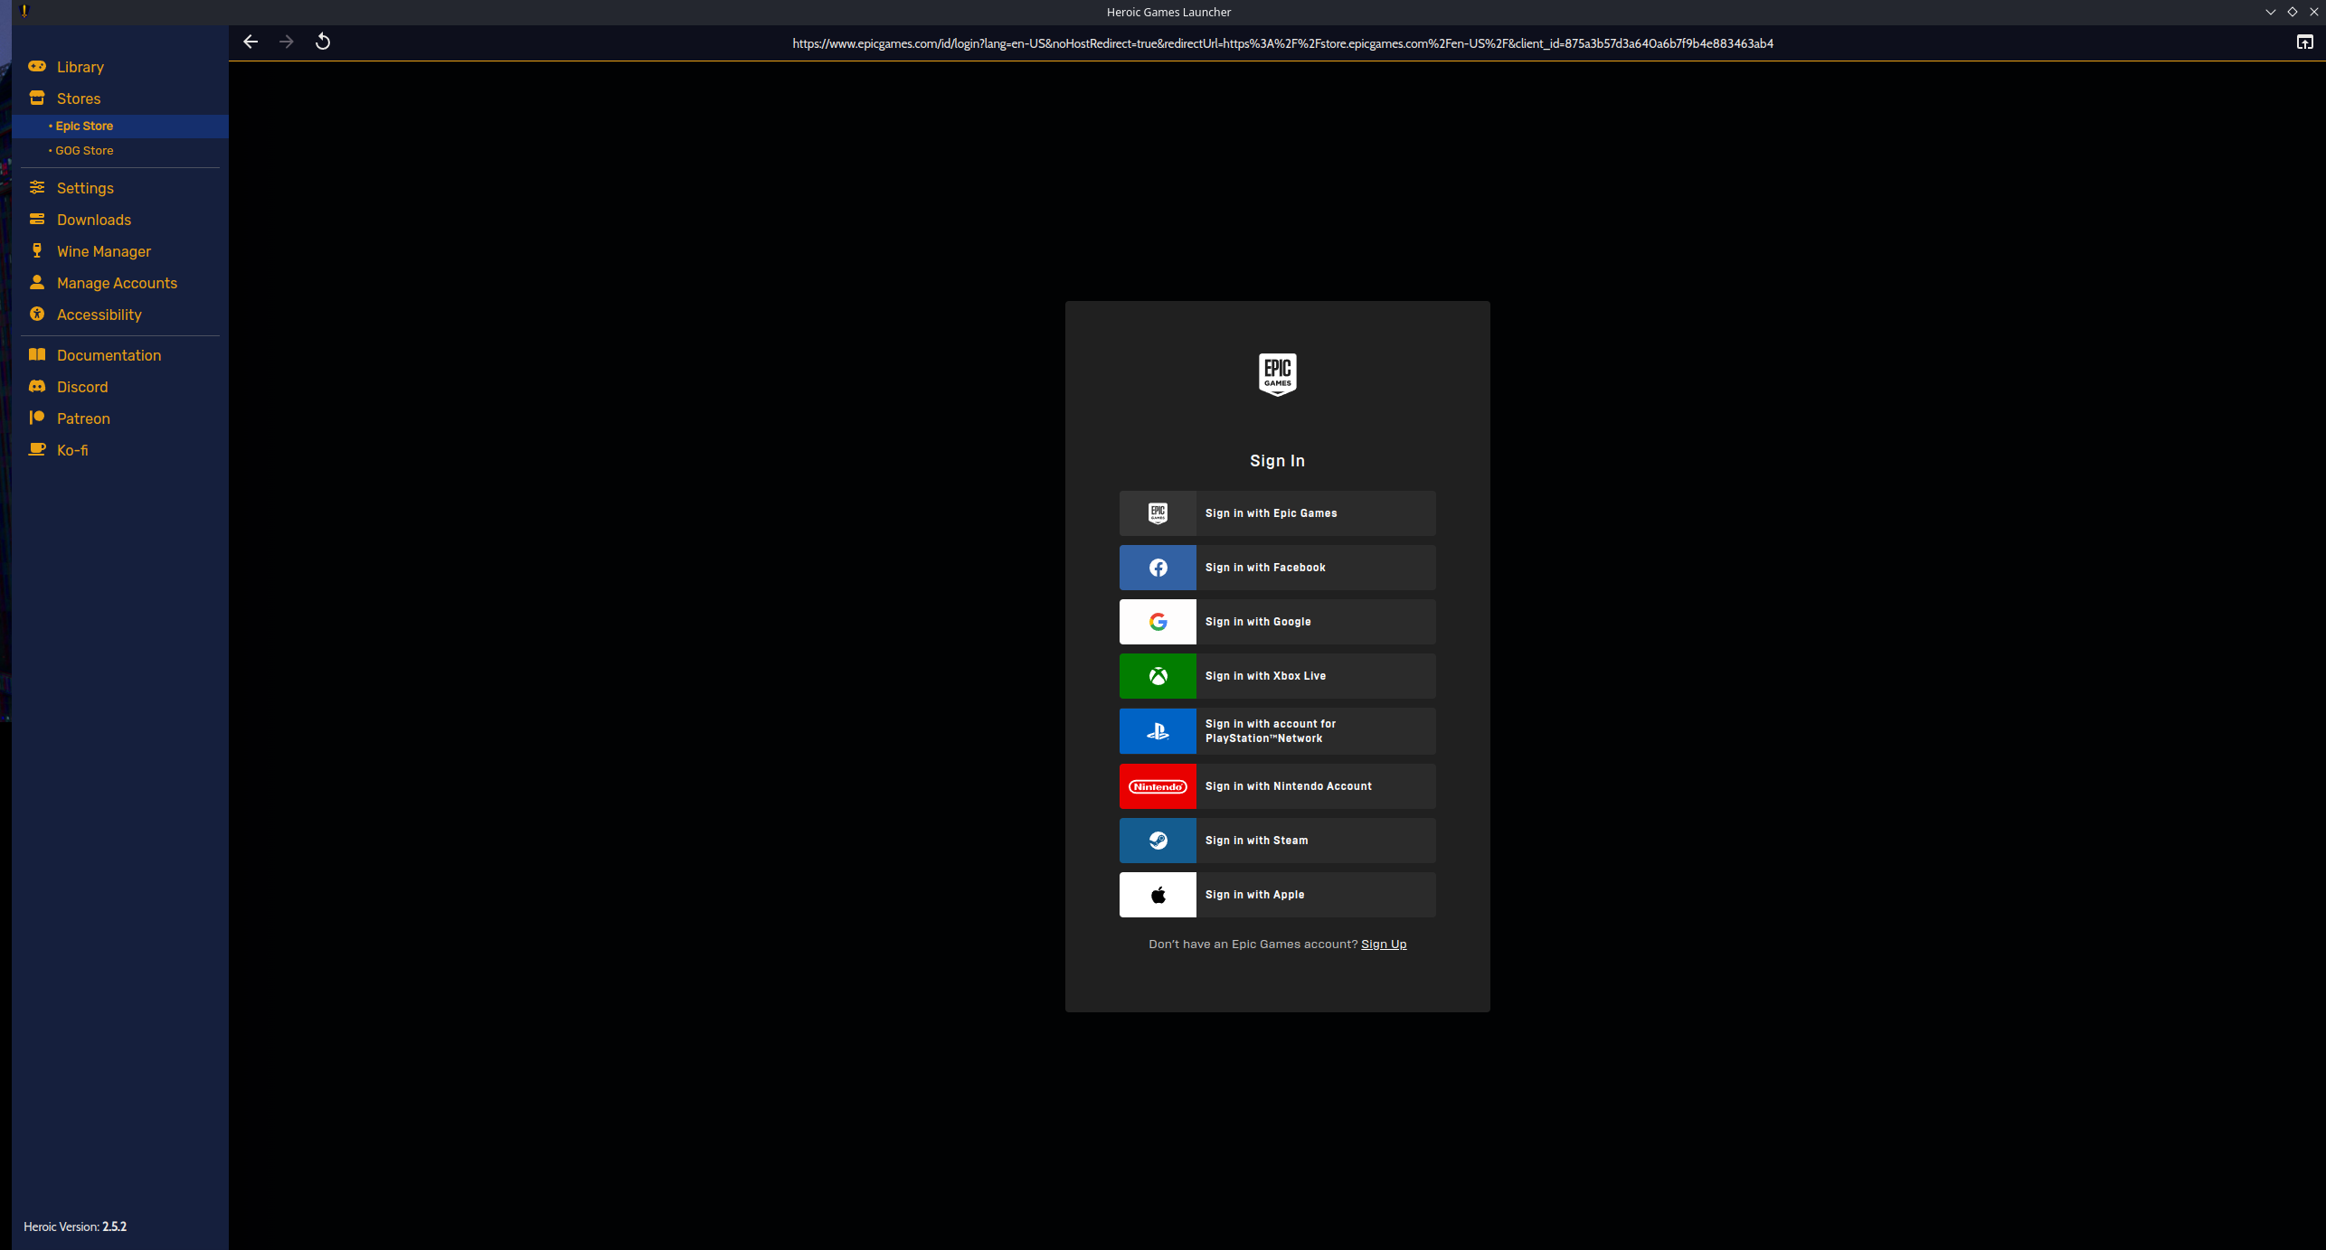This screenshot has height=1250, width=2326.
Task: Click the Downloads icon in sidebar
Action: click(35, 219)
